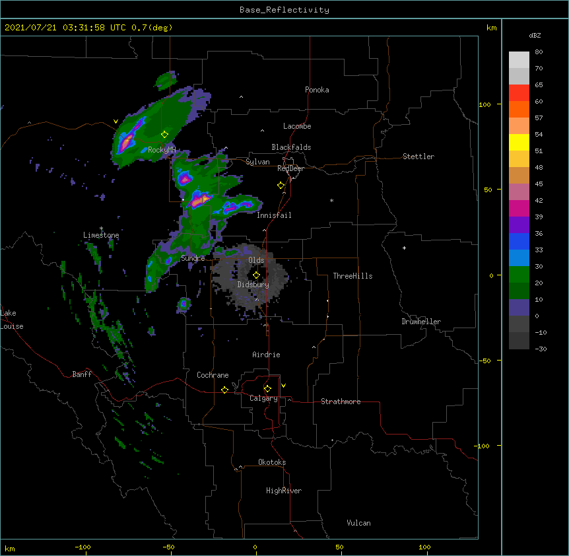Screen dimensions: 569x556
Task: Click the Didsbury label
Action: coord(253,285)
